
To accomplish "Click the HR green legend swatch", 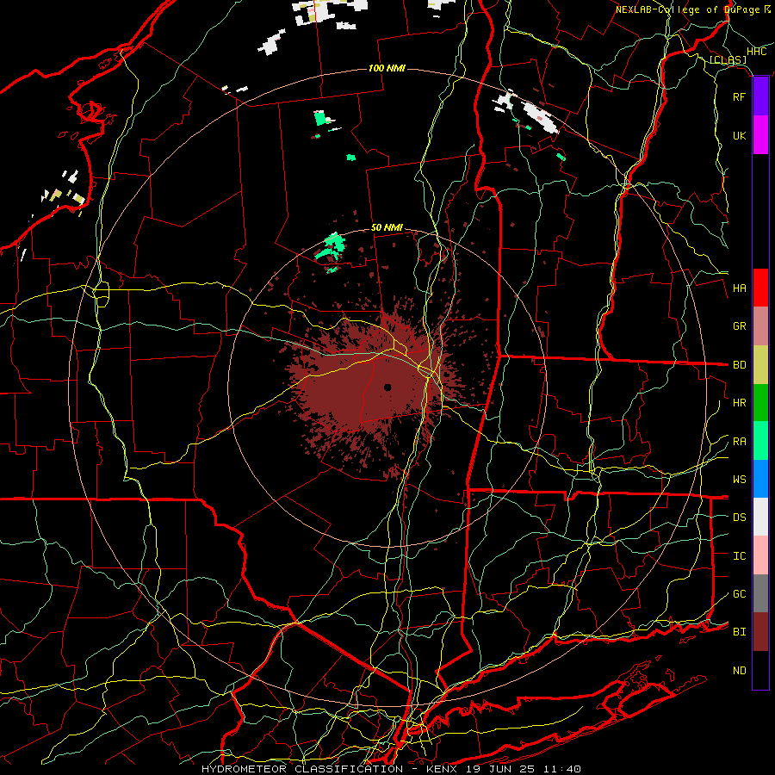I will pyautogui.click(x=760, y=402).
